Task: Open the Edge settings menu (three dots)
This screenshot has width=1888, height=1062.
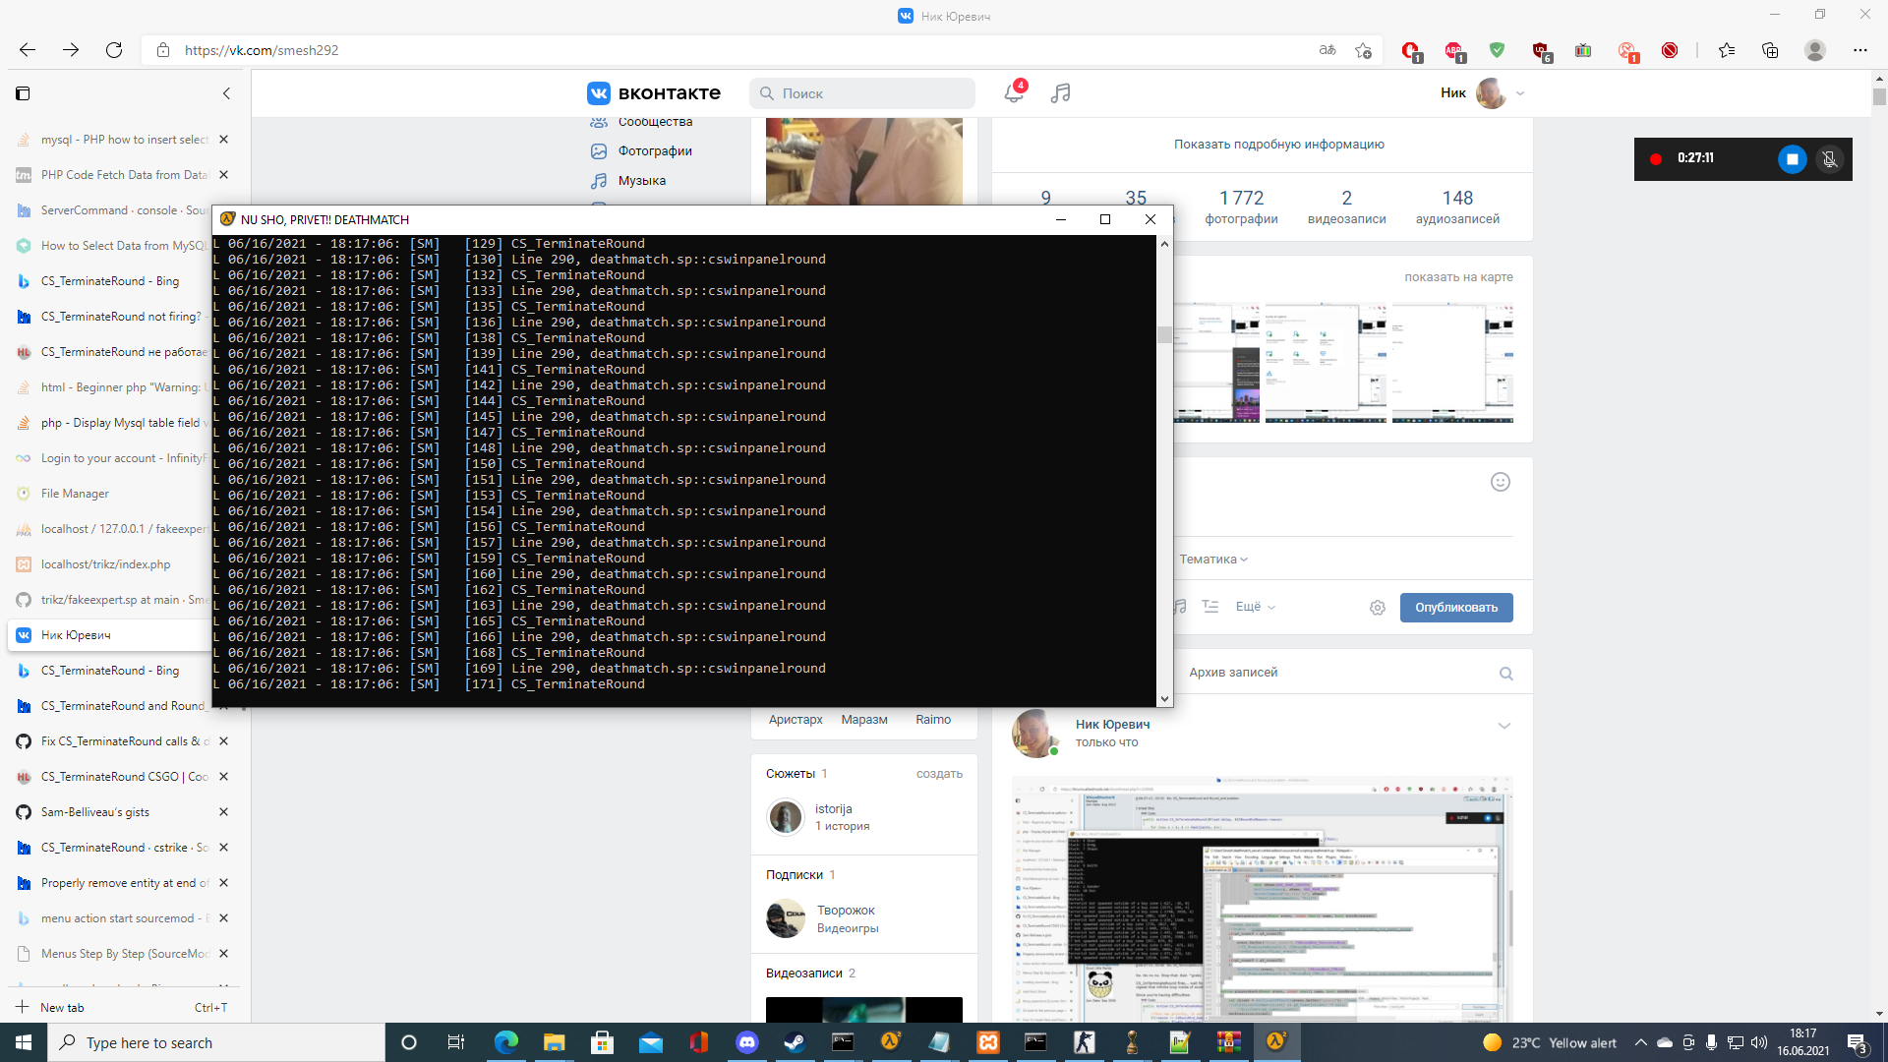Action: click(1860, 50)
